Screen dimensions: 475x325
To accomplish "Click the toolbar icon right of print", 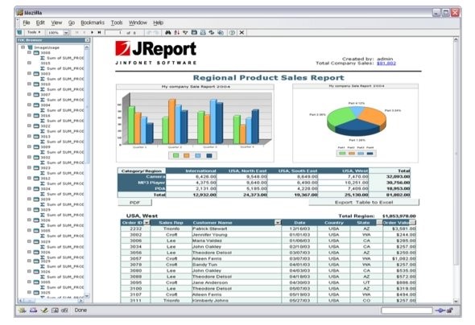I will coord(212,32).
